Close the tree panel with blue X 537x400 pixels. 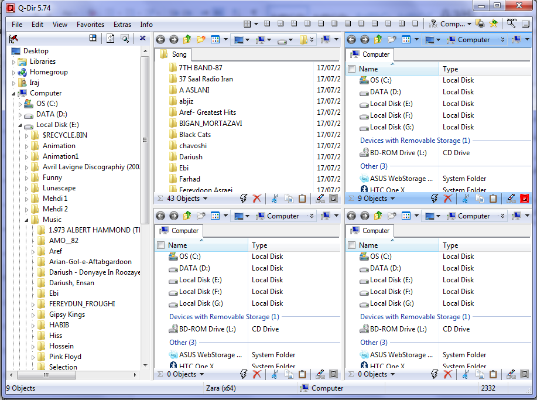pyautogui.click(x=142, y=38)
